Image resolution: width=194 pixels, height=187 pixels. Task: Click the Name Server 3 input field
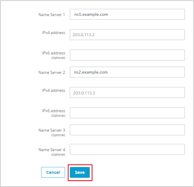(127, 130)
